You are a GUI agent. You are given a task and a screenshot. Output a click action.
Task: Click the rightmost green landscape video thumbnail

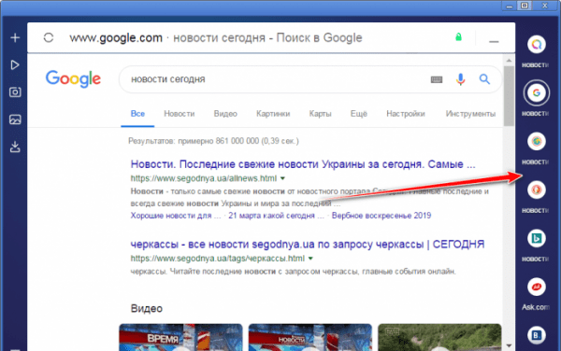439,337
